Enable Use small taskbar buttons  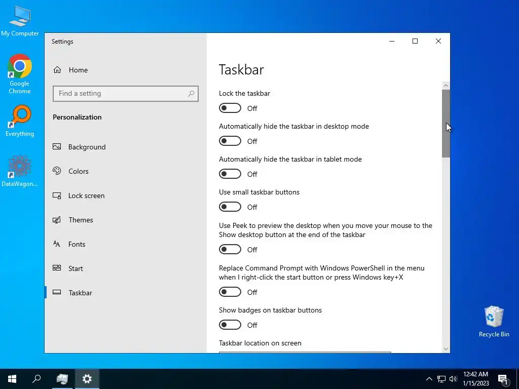[x=230, y=207]
